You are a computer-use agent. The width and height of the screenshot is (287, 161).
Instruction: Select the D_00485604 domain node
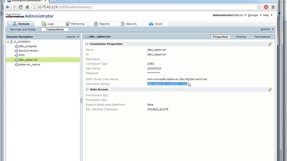(x=22, y=42)
